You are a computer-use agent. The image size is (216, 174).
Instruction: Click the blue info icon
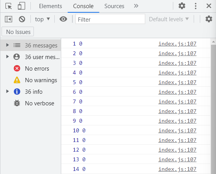point(17,91)
